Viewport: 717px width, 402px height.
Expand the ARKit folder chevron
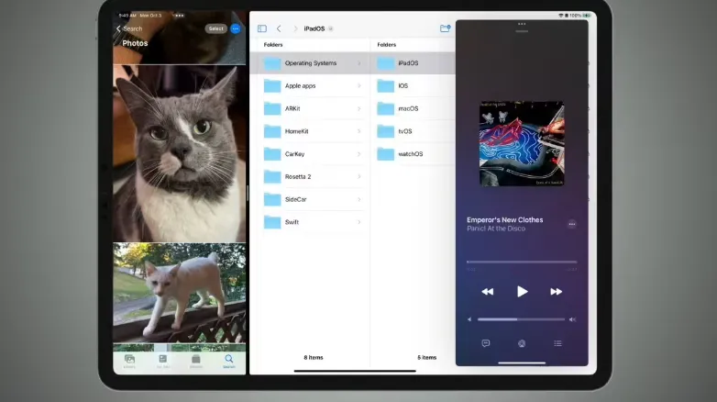(358, 108)
